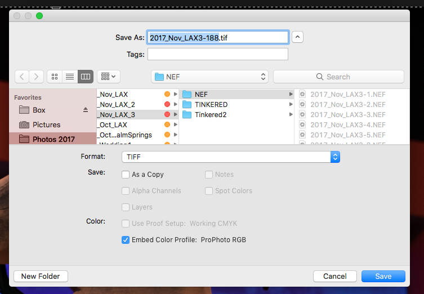The height and width of the screenshot is (294, 424).
Task: Enable the As a Copy checkbox
Action: pyautogui.click(x=126, y=175)
